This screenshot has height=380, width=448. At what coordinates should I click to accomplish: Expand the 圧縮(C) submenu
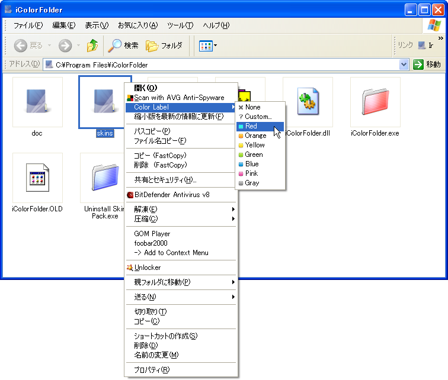click(180, 219)
